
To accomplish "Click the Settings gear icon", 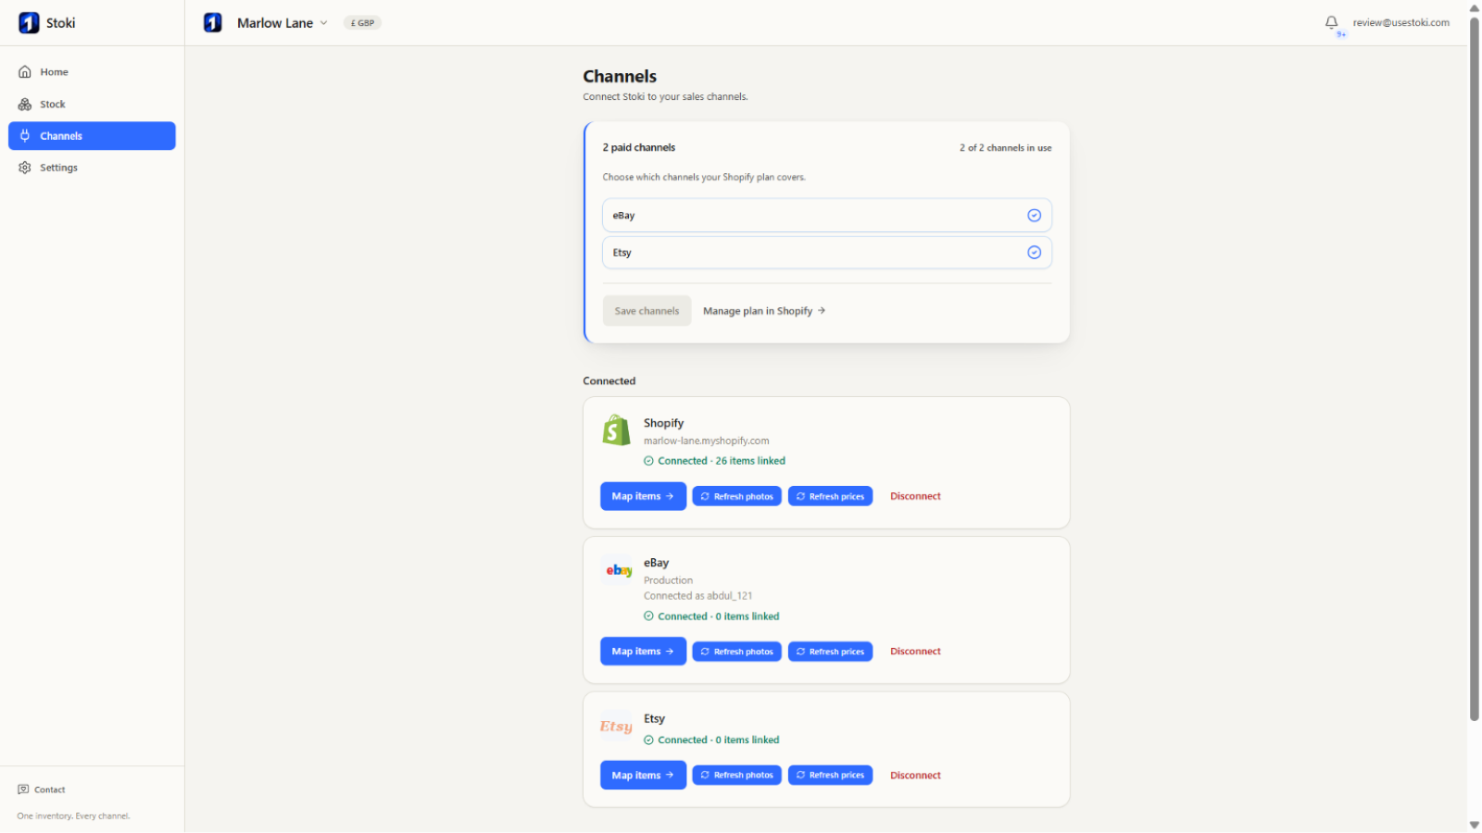I will [25, 168].
